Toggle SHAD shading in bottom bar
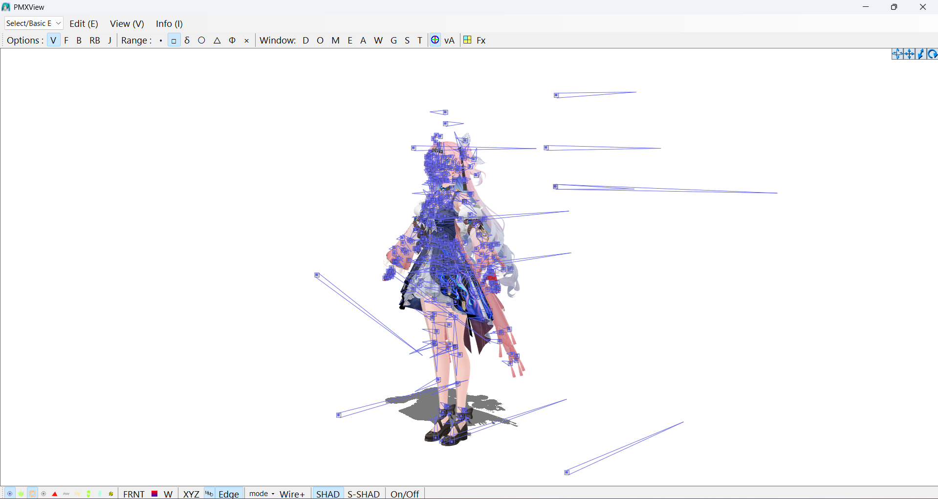The width and height of the screenshot is (938, 499). pyautogui.click(x=328, y=494)
